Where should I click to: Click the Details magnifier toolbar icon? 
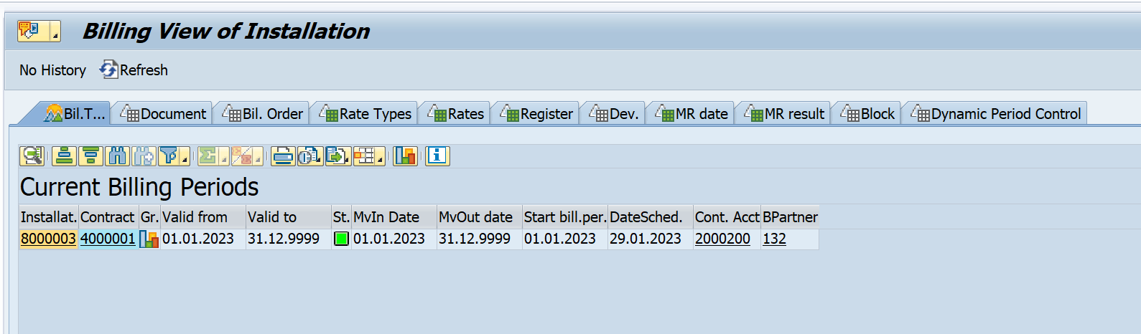pos(32,156)
